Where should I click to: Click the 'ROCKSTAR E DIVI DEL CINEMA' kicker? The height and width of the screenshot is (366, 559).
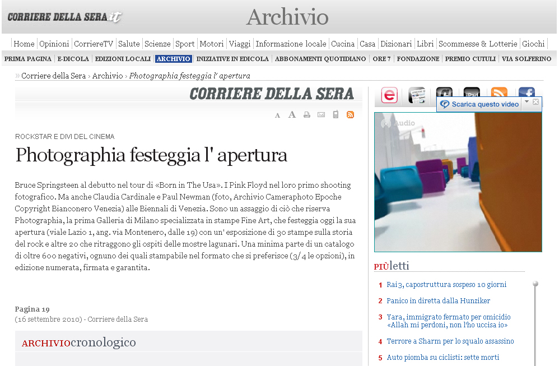point(64,137)
